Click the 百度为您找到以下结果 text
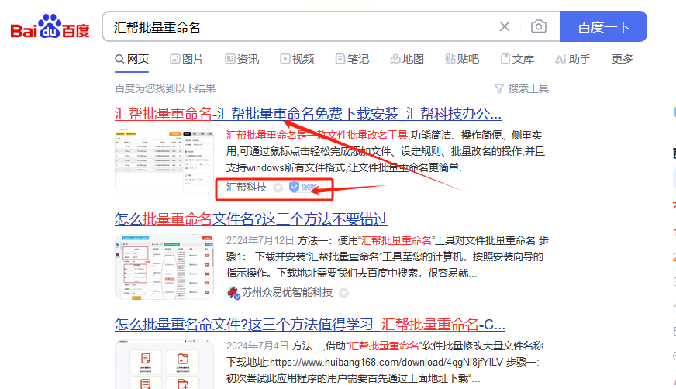676x389 pixels. click(x=165, y=88)
